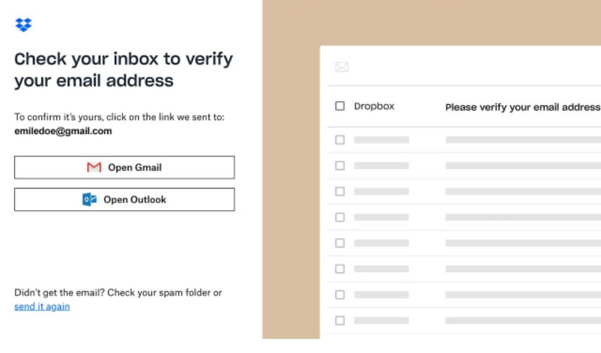Click the envelope icon above inbox list

point(341,67)
